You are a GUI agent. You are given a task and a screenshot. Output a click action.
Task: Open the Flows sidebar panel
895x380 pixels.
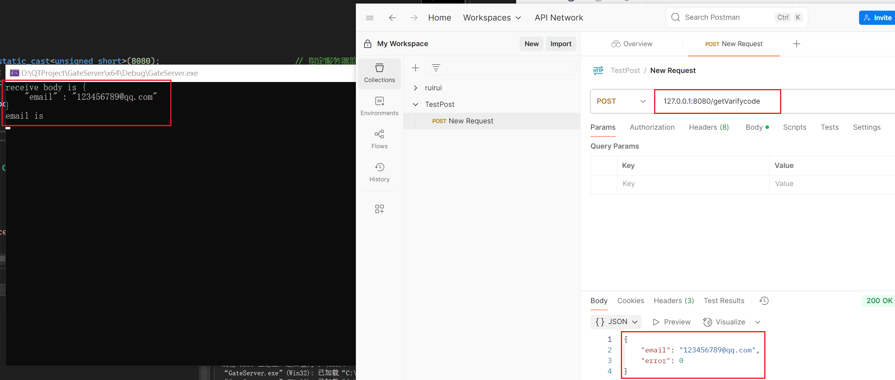(x=379, y=140)
